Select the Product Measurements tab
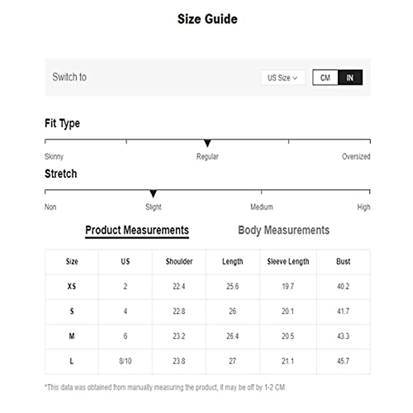The image size is (413, 413). click(137, 230)
